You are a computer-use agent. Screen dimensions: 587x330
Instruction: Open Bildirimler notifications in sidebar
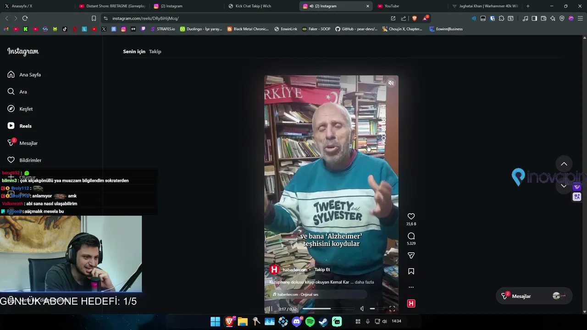tap(24, 160)
